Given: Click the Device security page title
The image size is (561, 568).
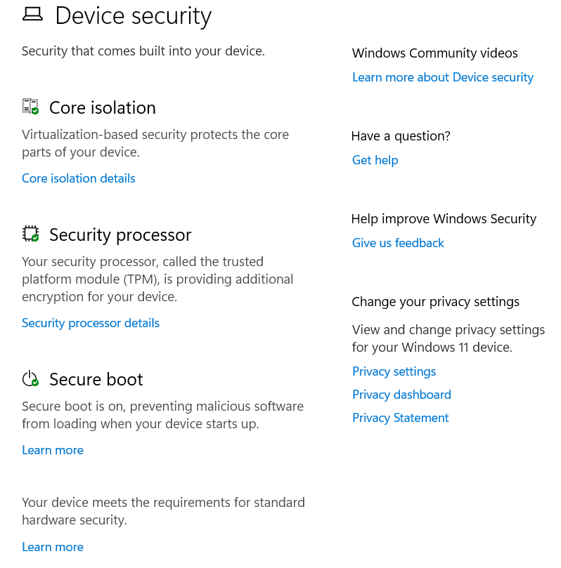Looking at the screenshot, I should (x=134, y=15).
